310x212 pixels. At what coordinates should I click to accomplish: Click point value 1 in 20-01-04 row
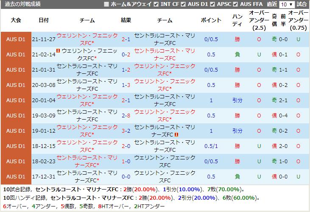coord(211,100)
